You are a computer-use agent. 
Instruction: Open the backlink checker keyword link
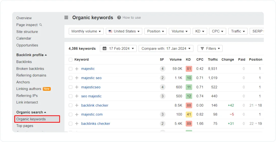coord(95,105)
